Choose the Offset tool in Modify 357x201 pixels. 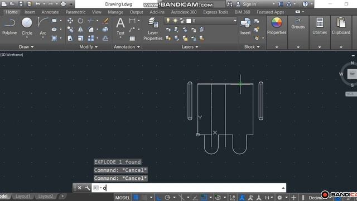pos(105,38)
